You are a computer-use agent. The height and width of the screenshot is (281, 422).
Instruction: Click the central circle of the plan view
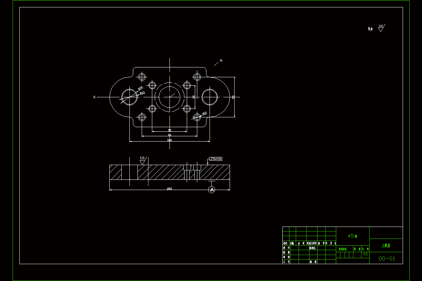[170, 97]
